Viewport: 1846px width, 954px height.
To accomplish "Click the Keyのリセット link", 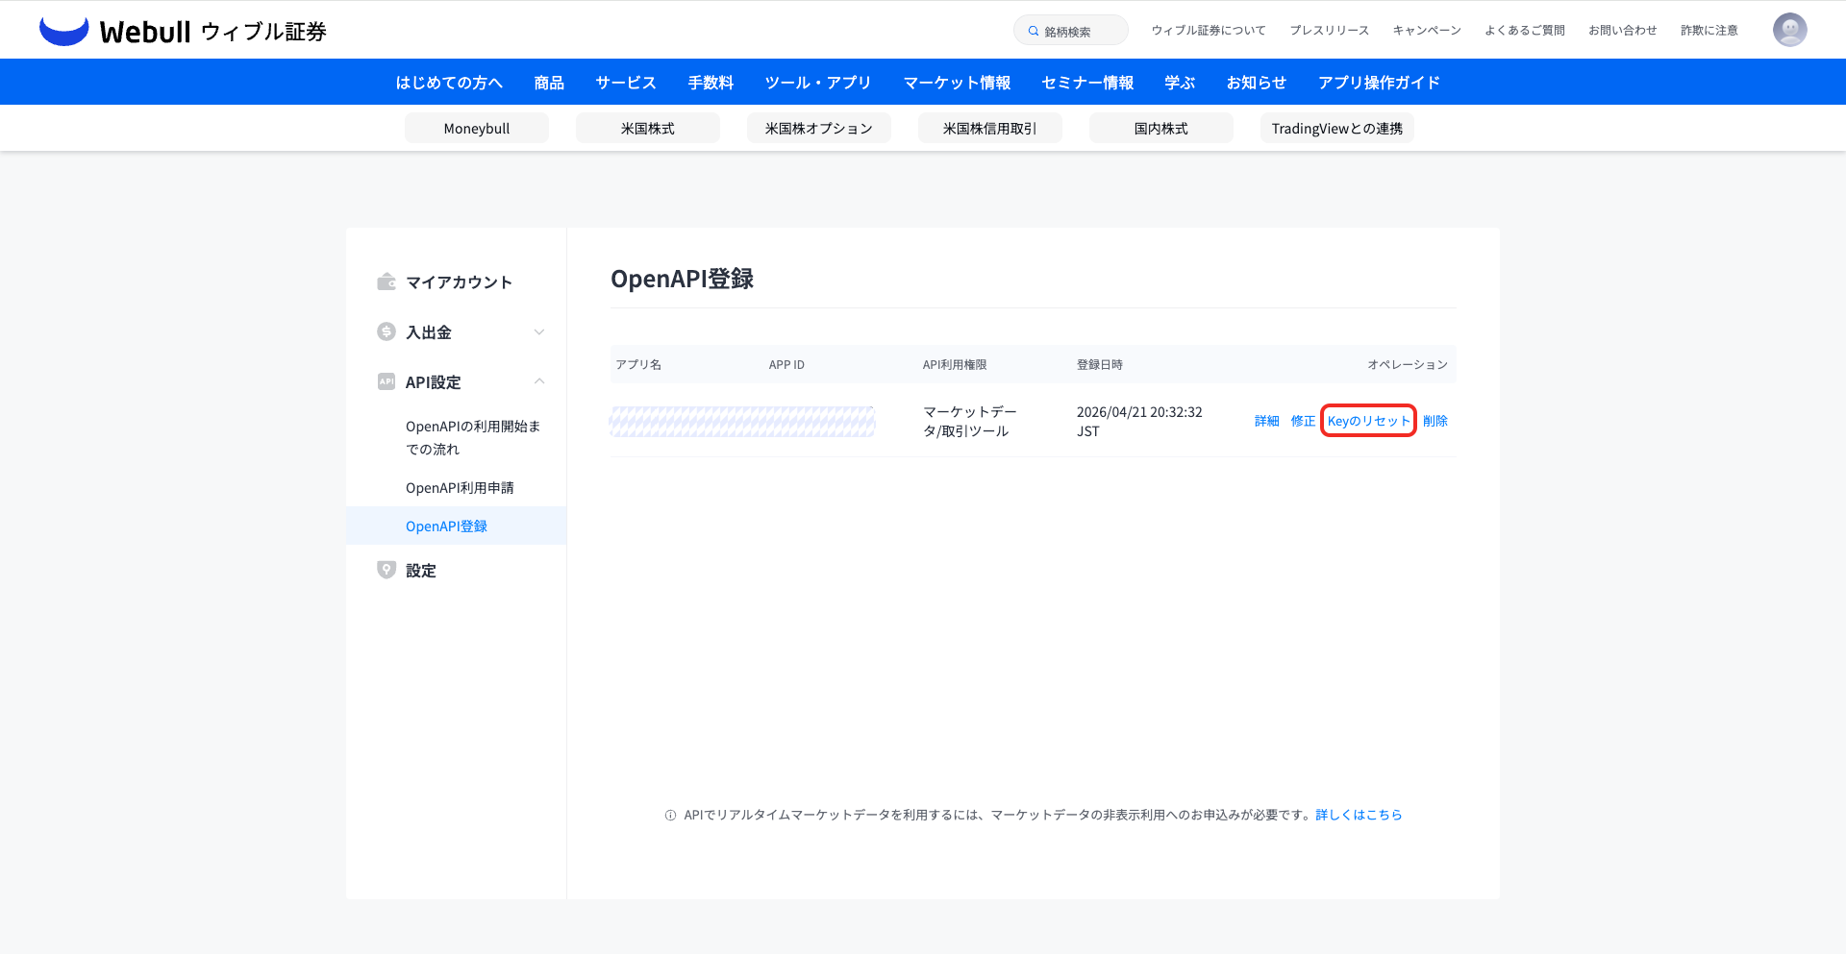I will tap(1368, 421).
